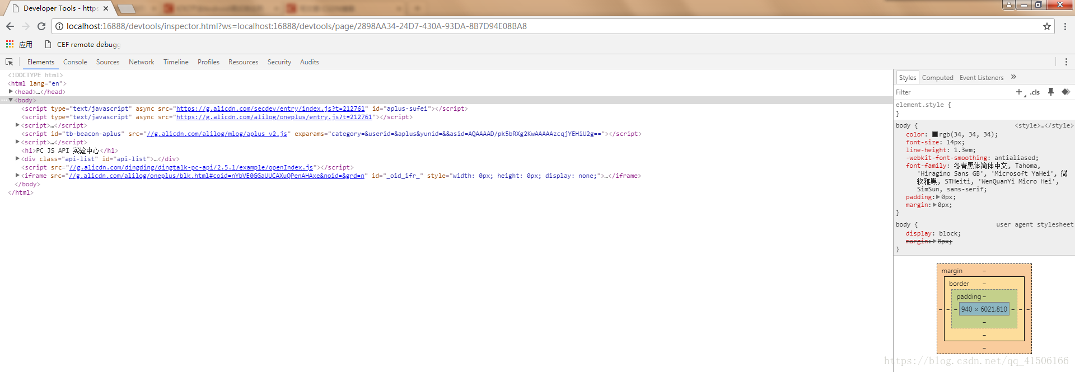Open the Network tab

pos(141,62)
